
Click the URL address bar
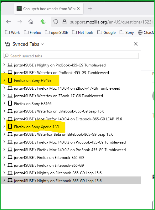tap(102, 22)
